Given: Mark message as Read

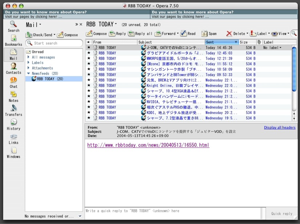Looking at the screenshot, I should (x=188, y=34).
